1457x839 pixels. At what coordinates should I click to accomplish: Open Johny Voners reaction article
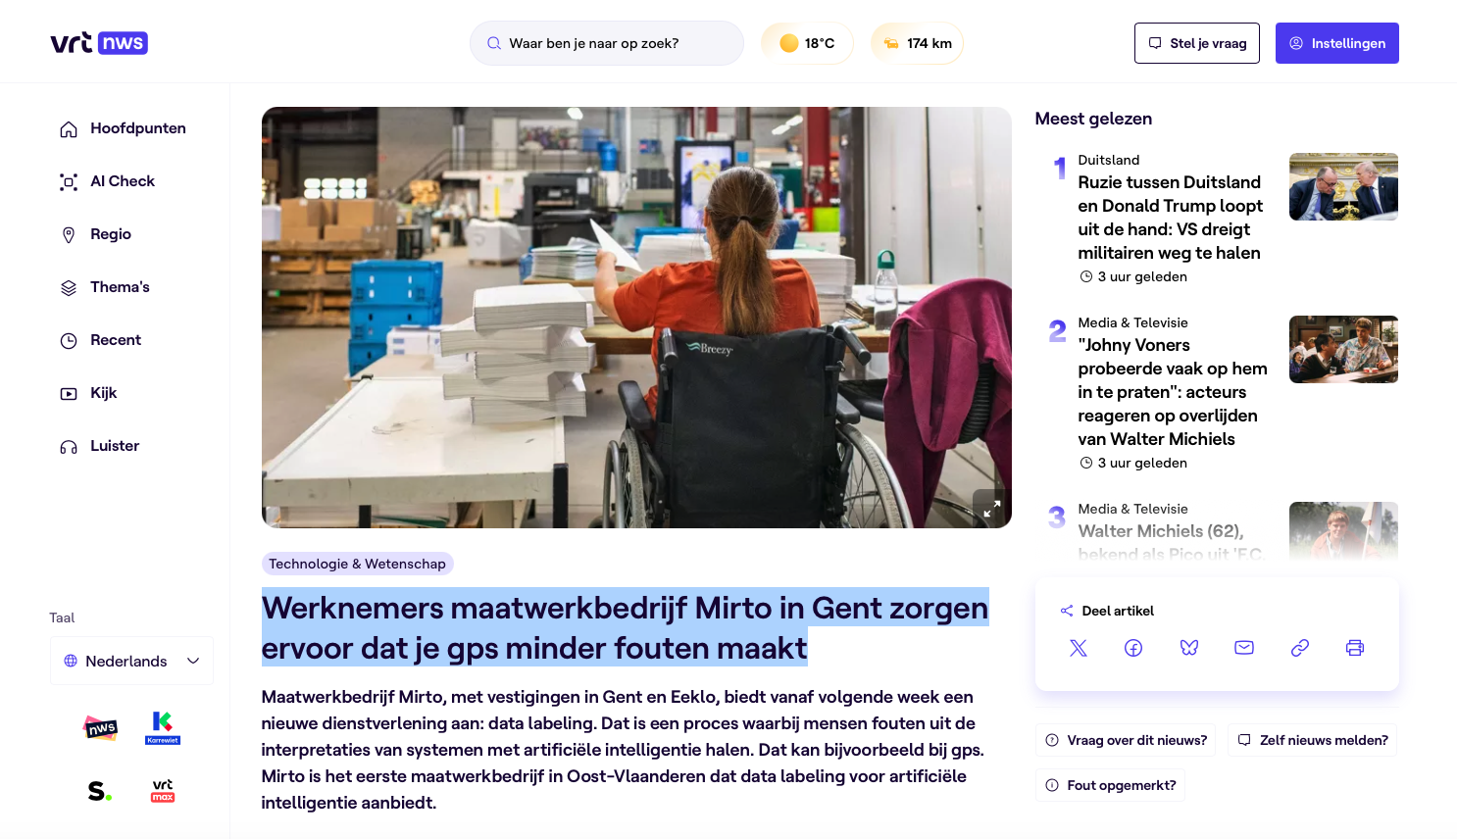(1173, 392)
